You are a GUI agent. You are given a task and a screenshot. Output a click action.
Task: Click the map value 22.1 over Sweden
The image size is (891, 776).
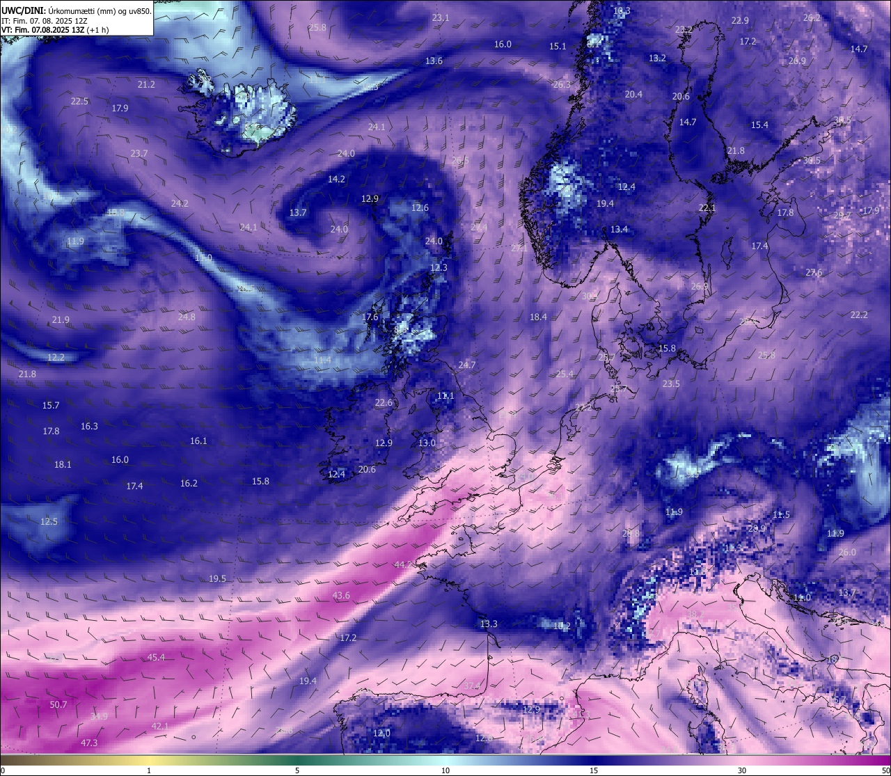tap(707, 207)
